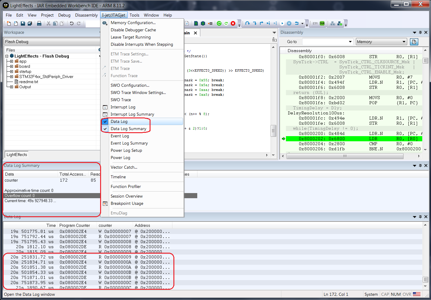Click the Disassembly horizontal scrollbar

[x=345, y=156]
